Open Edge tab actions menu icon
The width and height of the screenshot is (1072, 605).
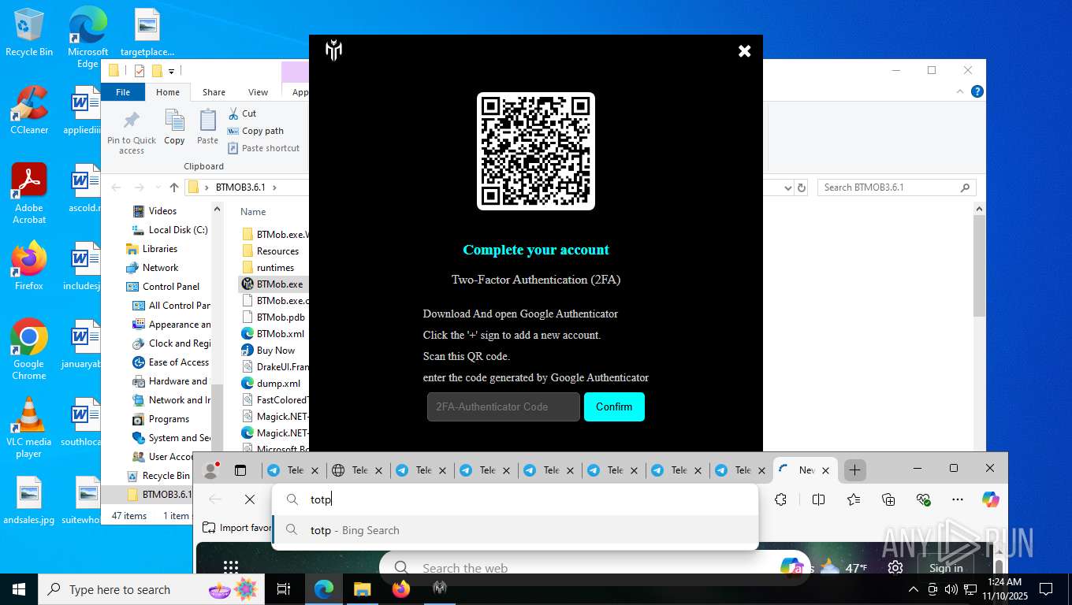click(240, 470)
